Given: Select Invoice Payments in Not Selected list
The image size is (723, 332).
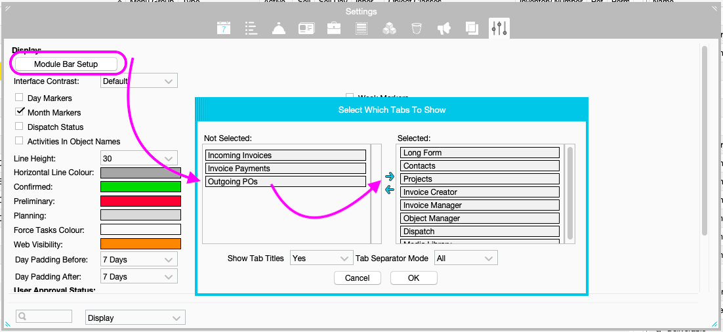Looking at the screenshot, I should click(x=286, y=169).
